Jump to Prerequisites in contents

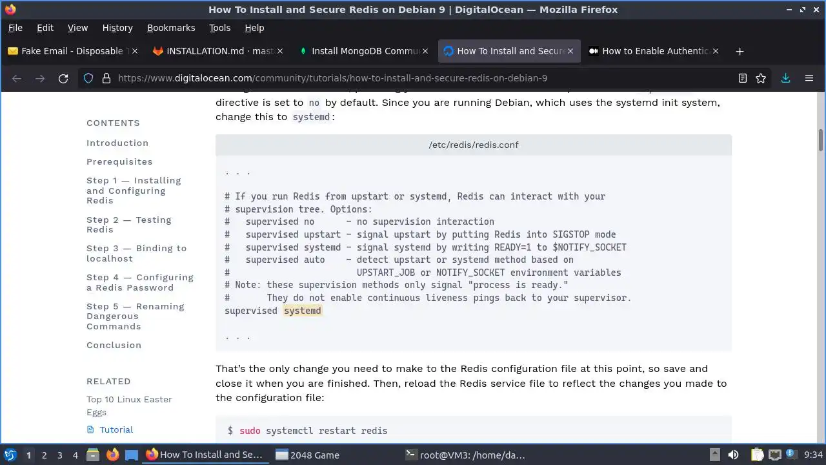click(x=119, y=161)
